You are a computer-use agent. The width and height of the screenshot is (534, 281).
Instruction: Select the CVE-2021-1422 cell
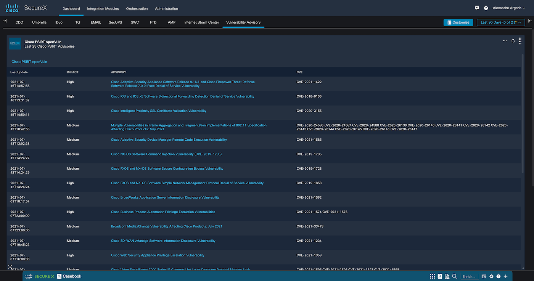point(309,82)
